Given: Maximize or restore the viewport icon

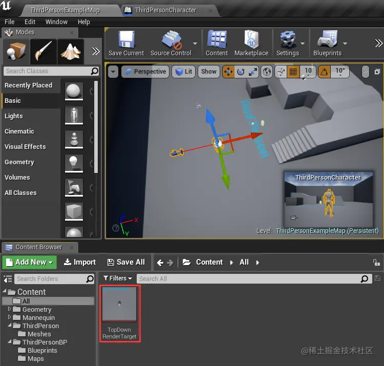Looking at the screenshot, I should (377, 72).
